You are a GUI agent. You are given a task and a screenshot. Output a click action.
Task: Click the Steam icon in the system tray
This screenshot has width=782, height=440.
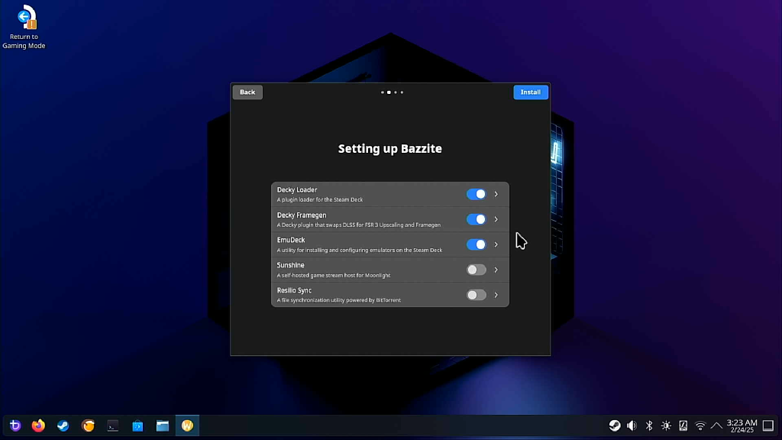(x=615, y=425)
